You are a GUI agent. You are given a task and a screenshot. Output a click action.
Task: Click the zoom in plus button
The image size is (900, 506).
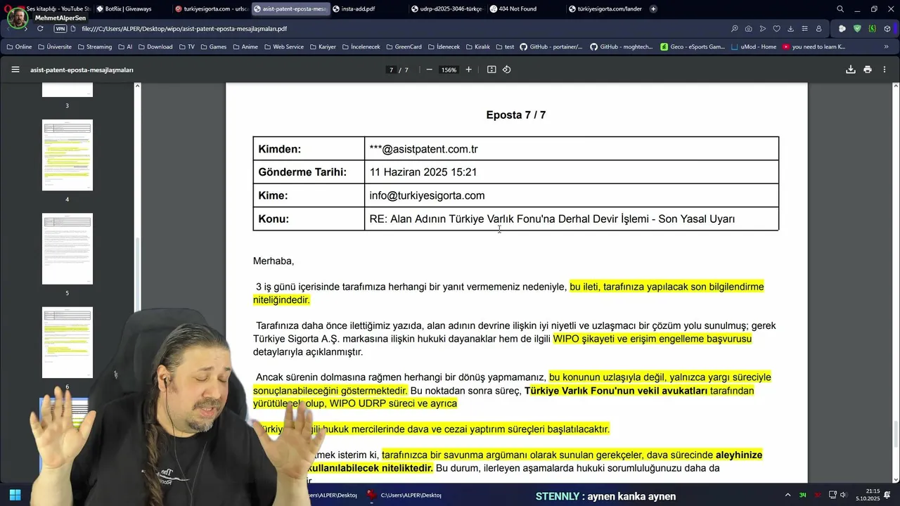pyautogui.click(x=469, y=70)
